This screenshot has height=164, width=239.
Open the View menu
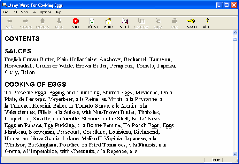[x=24, y=12]
